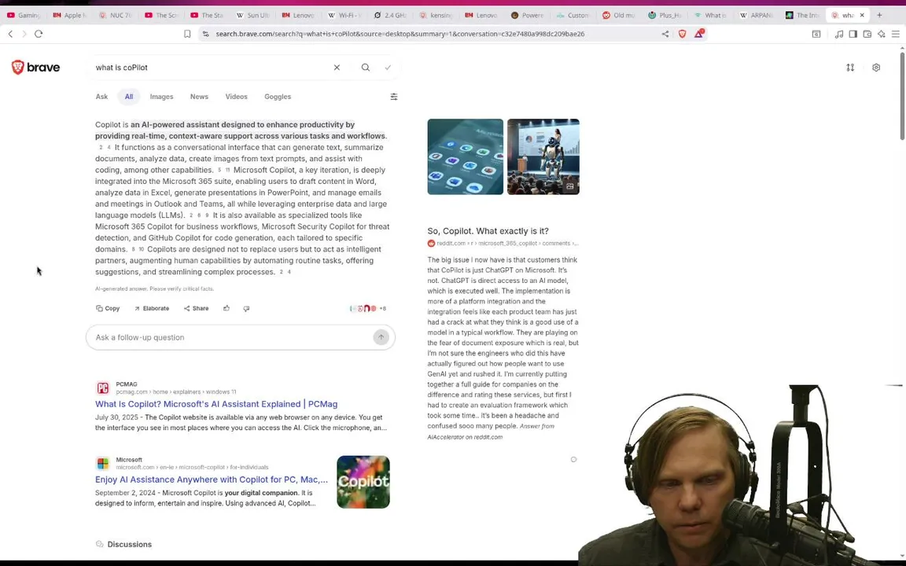
Task: Switch to Images results
Action: tap(162, 97)
